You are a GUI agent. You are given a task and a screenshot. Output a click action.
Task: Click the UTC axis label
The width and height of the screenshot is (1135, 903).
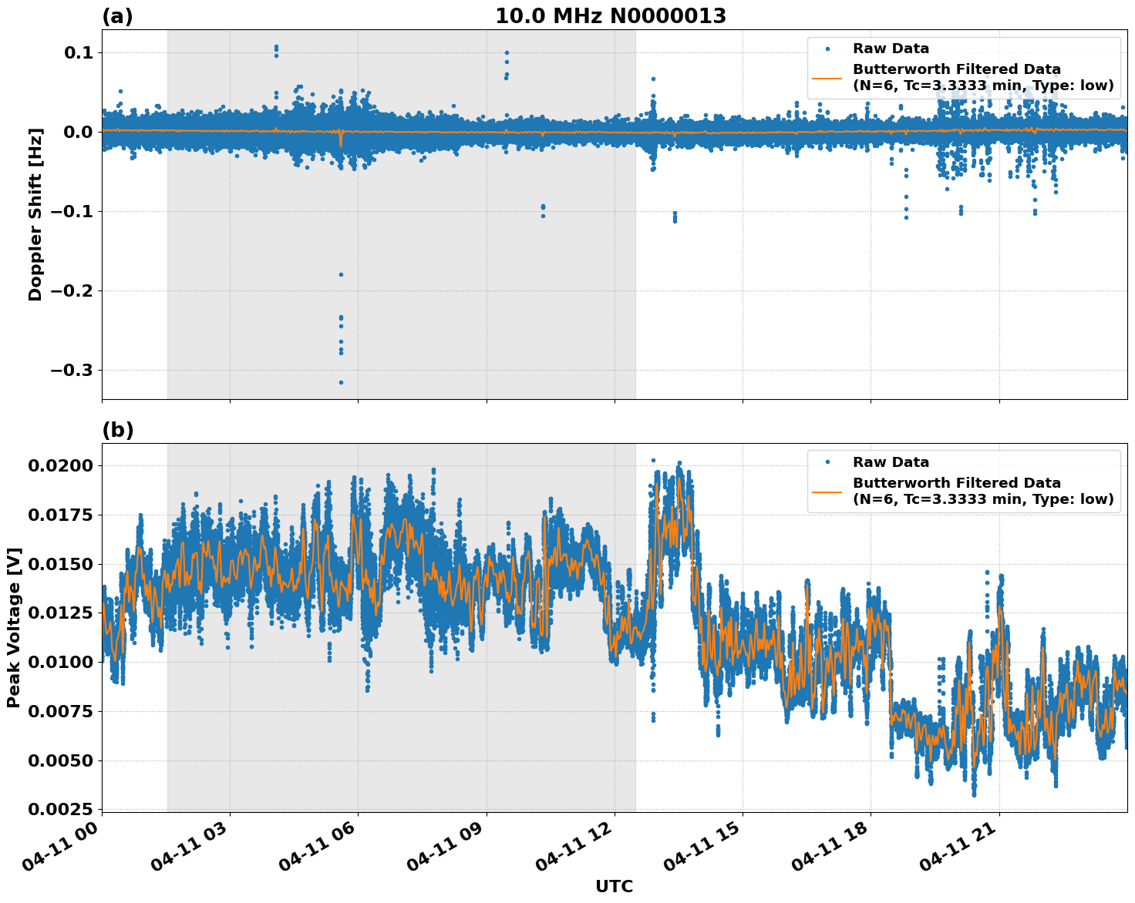click(612, 887)
